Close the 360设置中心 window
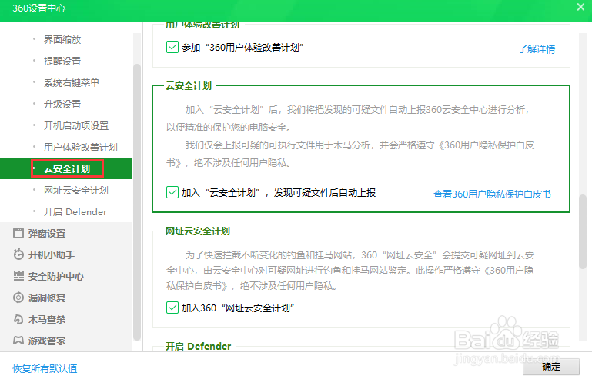 [580, 7]
